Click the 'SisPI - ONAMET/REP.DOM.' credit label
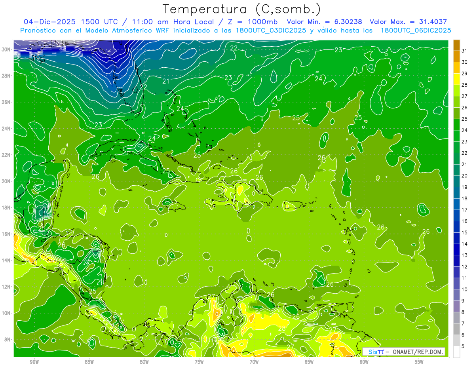Viewport: 475px width, 367px height. coord(404,352)
